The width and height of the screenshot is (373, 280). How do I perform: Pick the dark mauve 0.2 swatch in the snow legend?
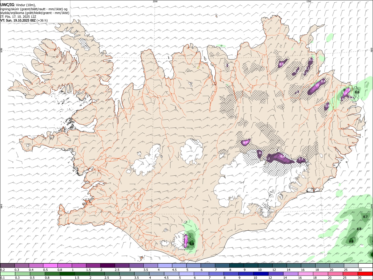click(7, 265)
